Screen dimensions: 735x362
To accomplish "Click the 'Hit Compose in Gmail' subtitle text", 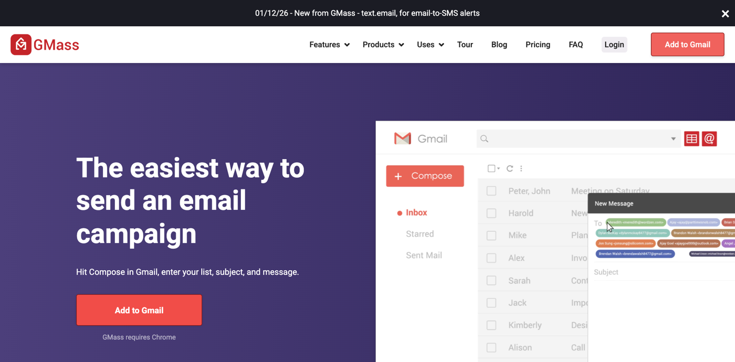I will (187, 272).
